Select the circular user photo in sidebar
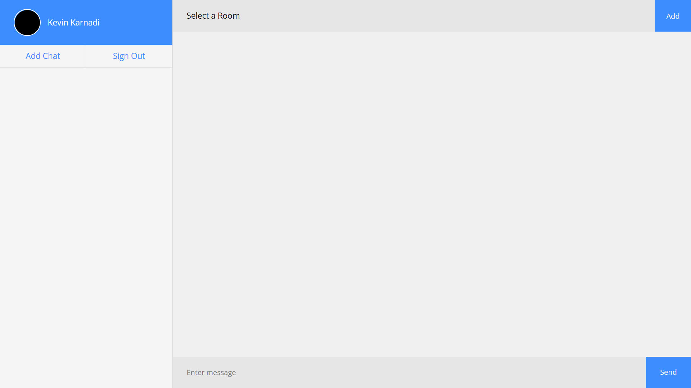Image resolution: width=691 pixels, height=388 pixels. [x=27, y=22]
